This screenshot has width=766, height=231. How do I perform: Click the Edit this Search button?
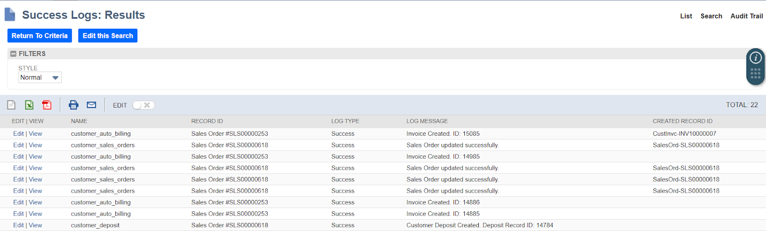[x=108, y=36]
